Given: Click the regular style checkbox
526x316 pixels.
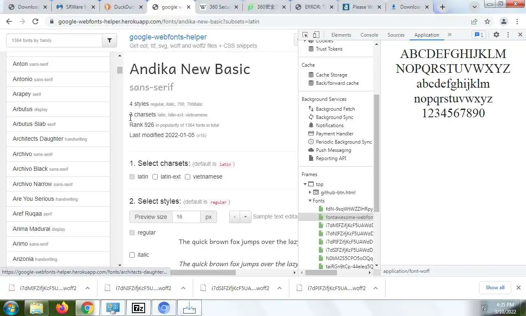Looking at the screenshot, I should click(132, 232).
